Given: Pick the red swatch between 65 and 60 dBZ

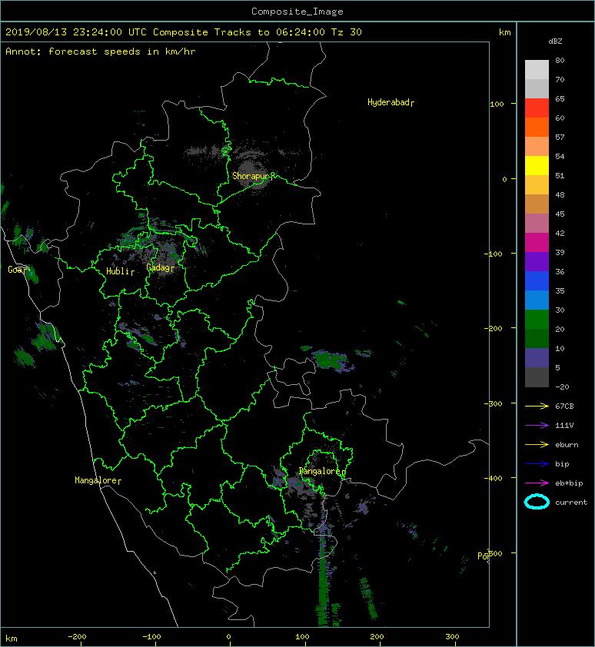Looking at the screenshot, I should [537, 108].
